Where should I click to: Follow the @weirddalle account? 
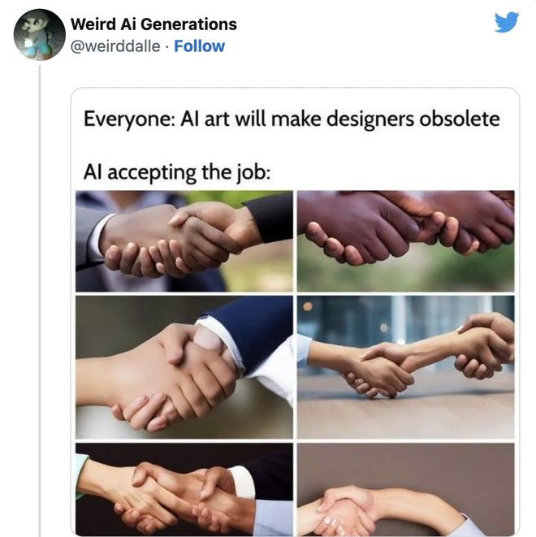(x=199, y=46)
